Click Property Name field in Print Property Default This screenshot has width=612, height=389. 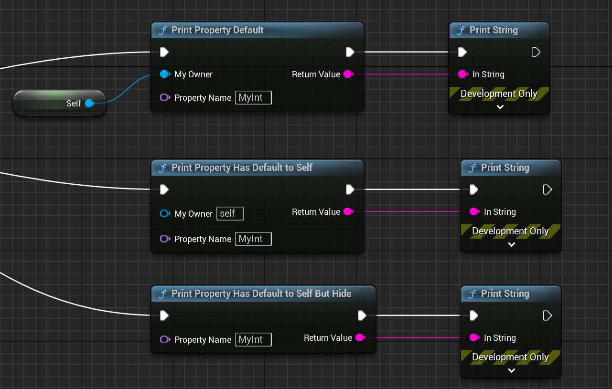tap(253, 98)
